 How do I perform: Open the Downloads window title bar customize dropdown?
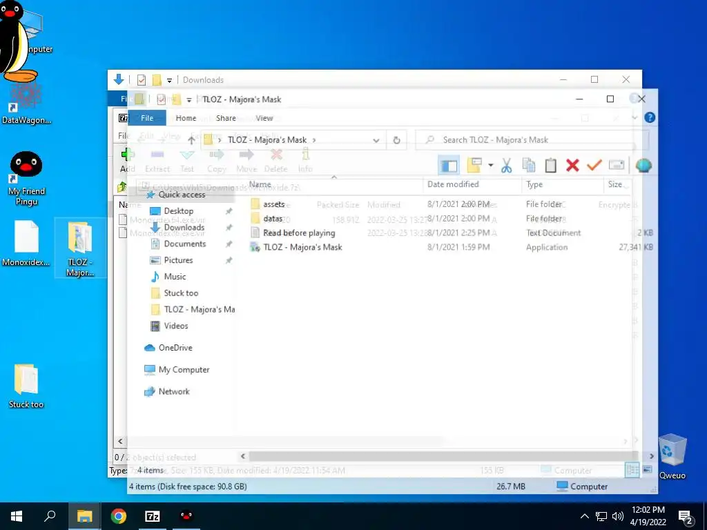170,80
